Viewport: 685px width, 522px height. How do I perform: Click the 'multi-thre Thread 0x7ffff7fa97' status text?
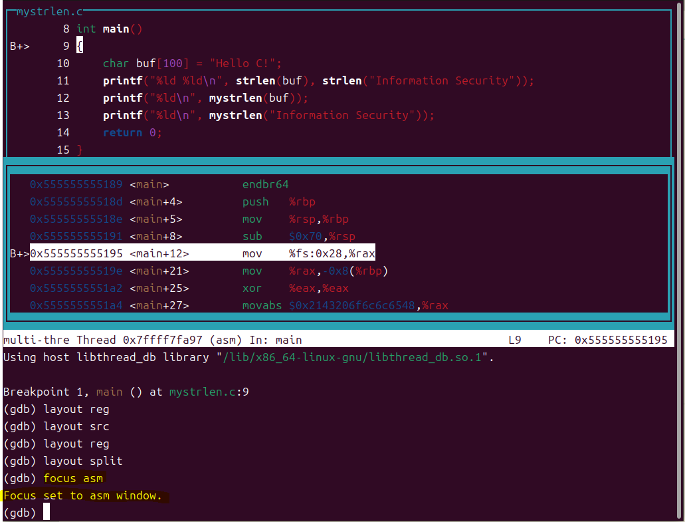tap(103, 340)
